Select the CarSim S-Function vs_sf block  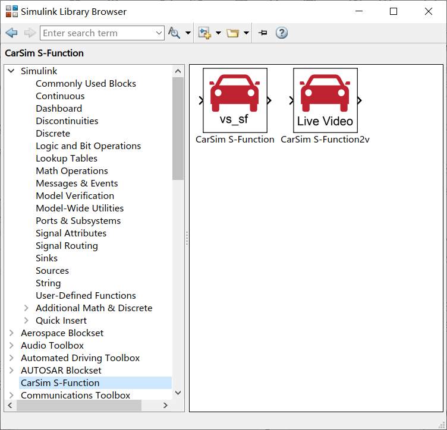click(235, 100)
